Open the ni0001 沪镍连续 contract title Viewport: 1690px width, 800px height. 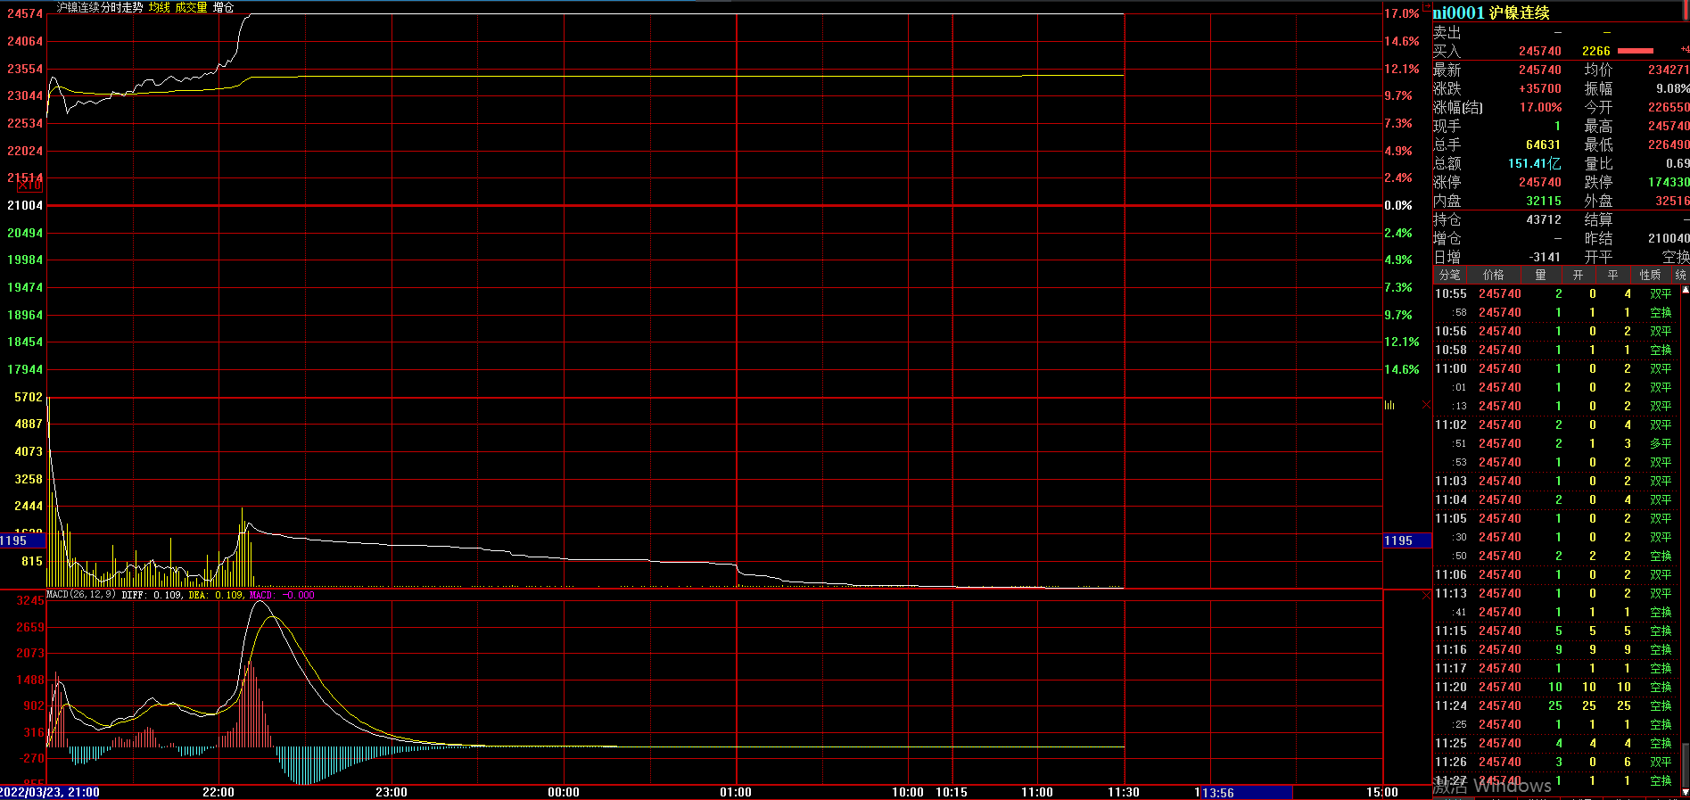pyautogui.click(x=1491, y=12)
